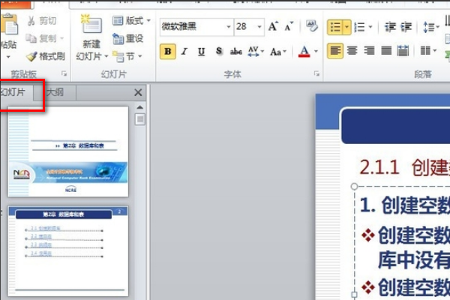The width and height of the screenshot is (450, 300).
Task: Click the Cut (剪切) button
Action: 42,21
